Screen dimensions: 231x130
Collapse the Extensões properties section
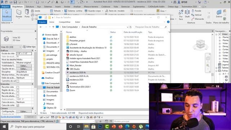[32, 84]
